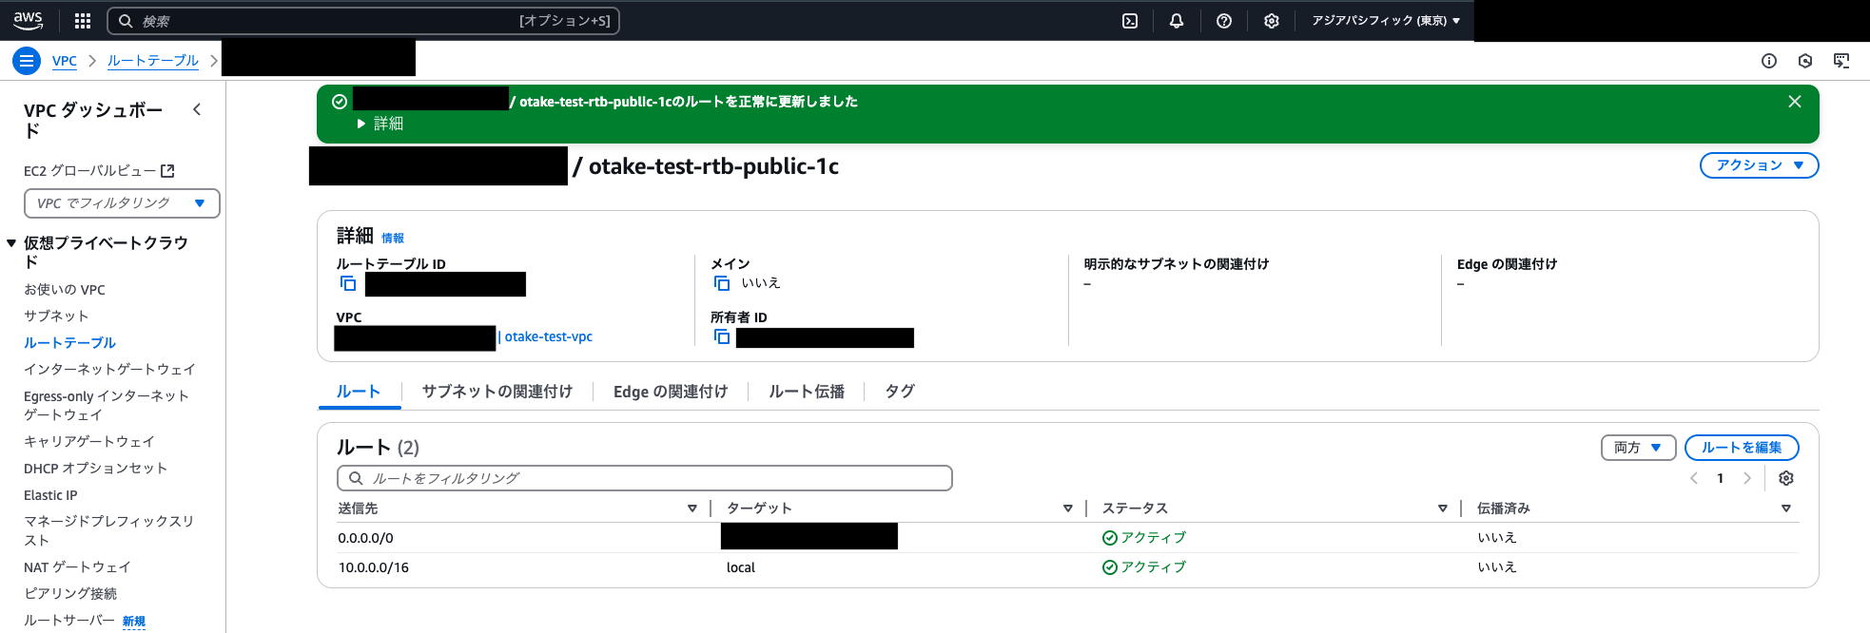Viewport: 1870px width, 633px height.
Task: Click the hexagon clock icon in breadcrumb bar
Action: point(1805,61)
